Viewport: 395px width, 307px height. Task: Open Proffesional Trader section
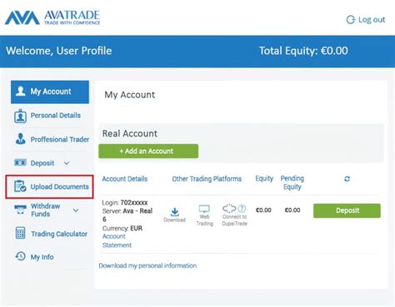(52, 139)
